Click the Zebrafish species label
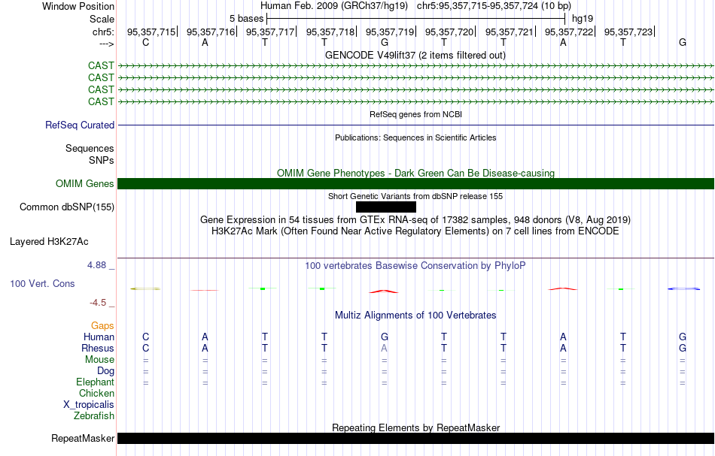This screenshot has height=456, width=715. 94,415
